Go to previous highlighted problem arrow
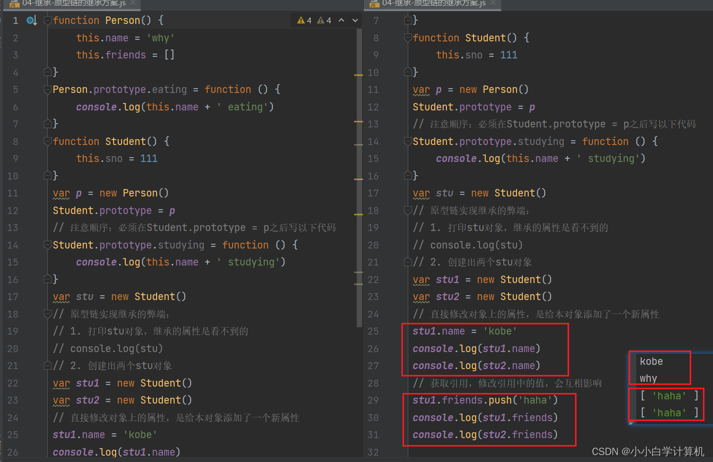This screenshot has width=713, height=462. 341,21
